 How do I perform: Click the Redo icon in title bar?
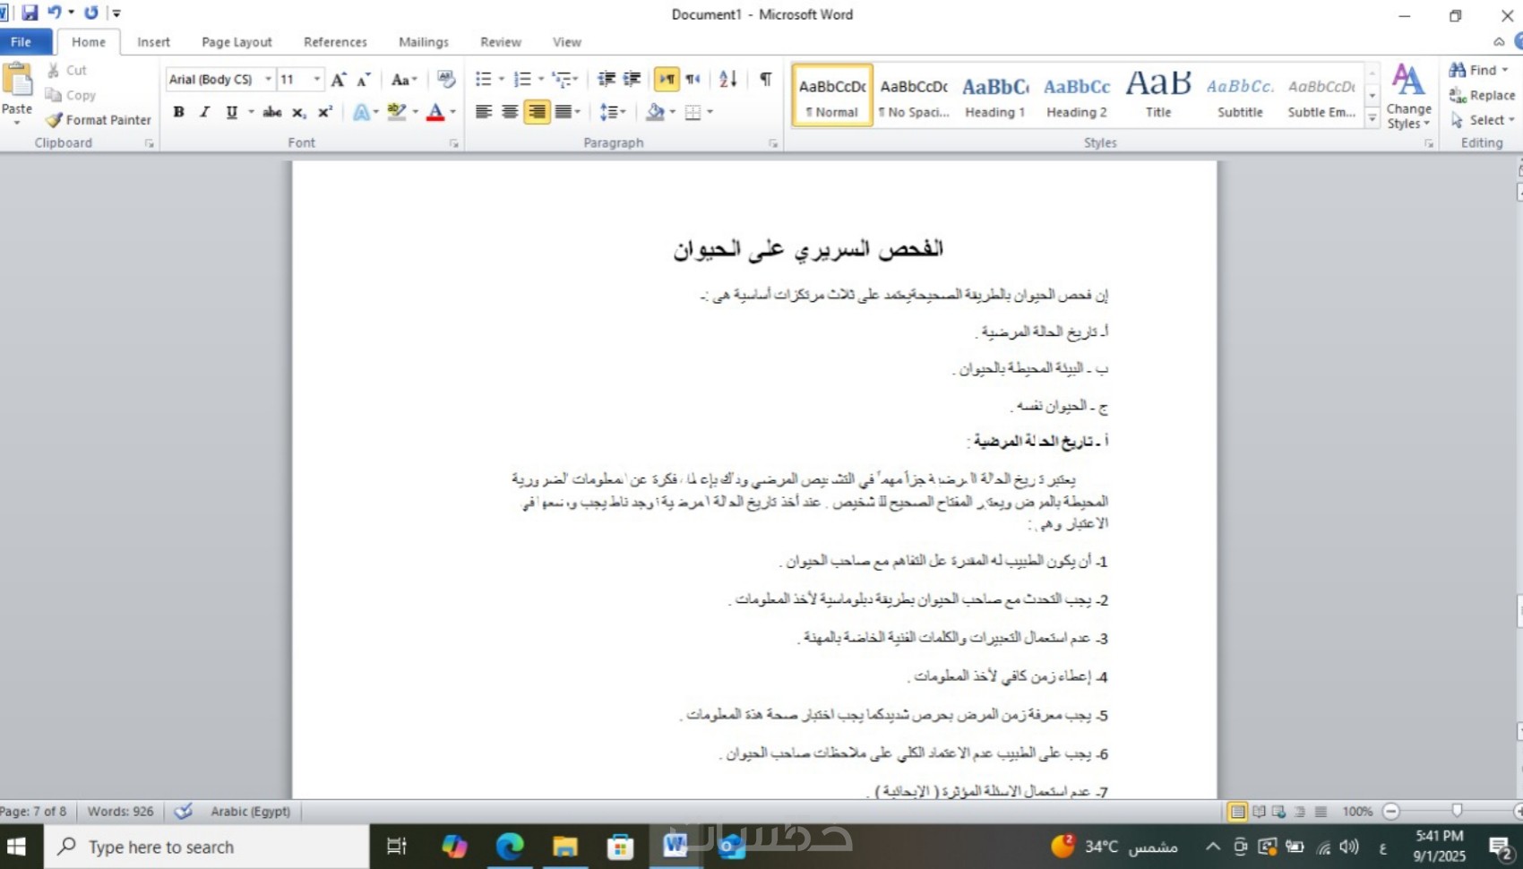(x=90, y=13)
